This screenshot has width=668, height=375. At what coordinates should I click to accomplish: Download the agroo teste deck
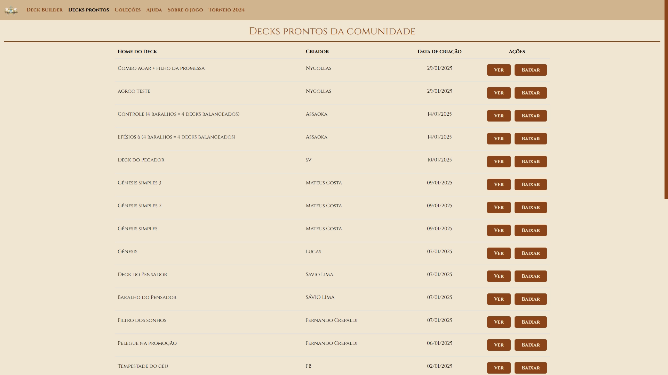[530, 93]
